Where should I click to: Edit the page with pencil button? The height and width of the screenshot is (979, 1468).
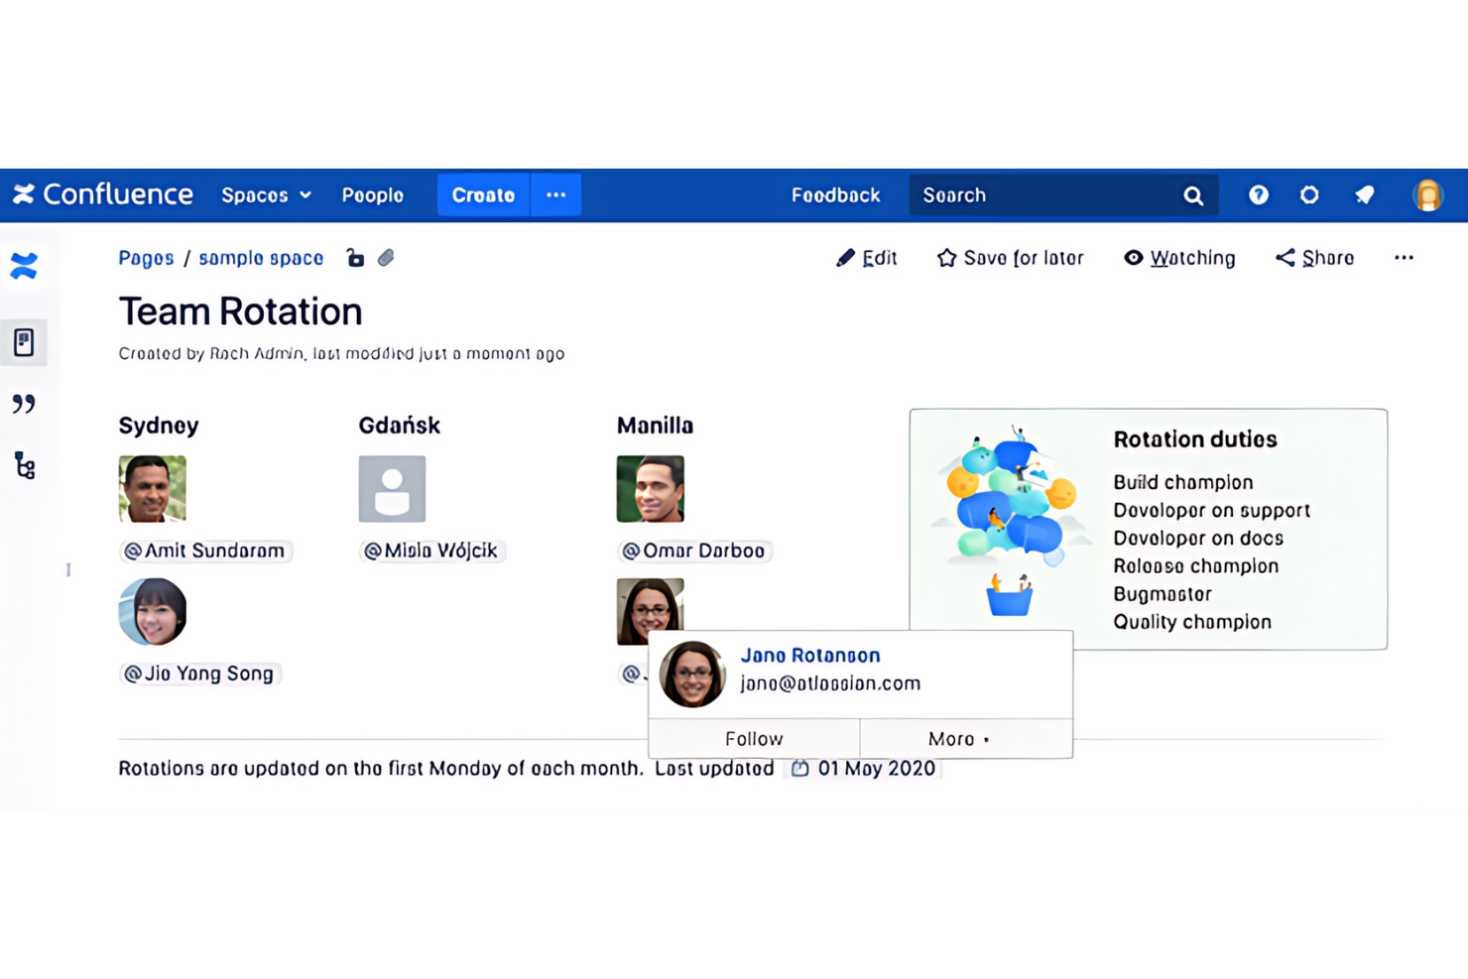pos(866,258)
